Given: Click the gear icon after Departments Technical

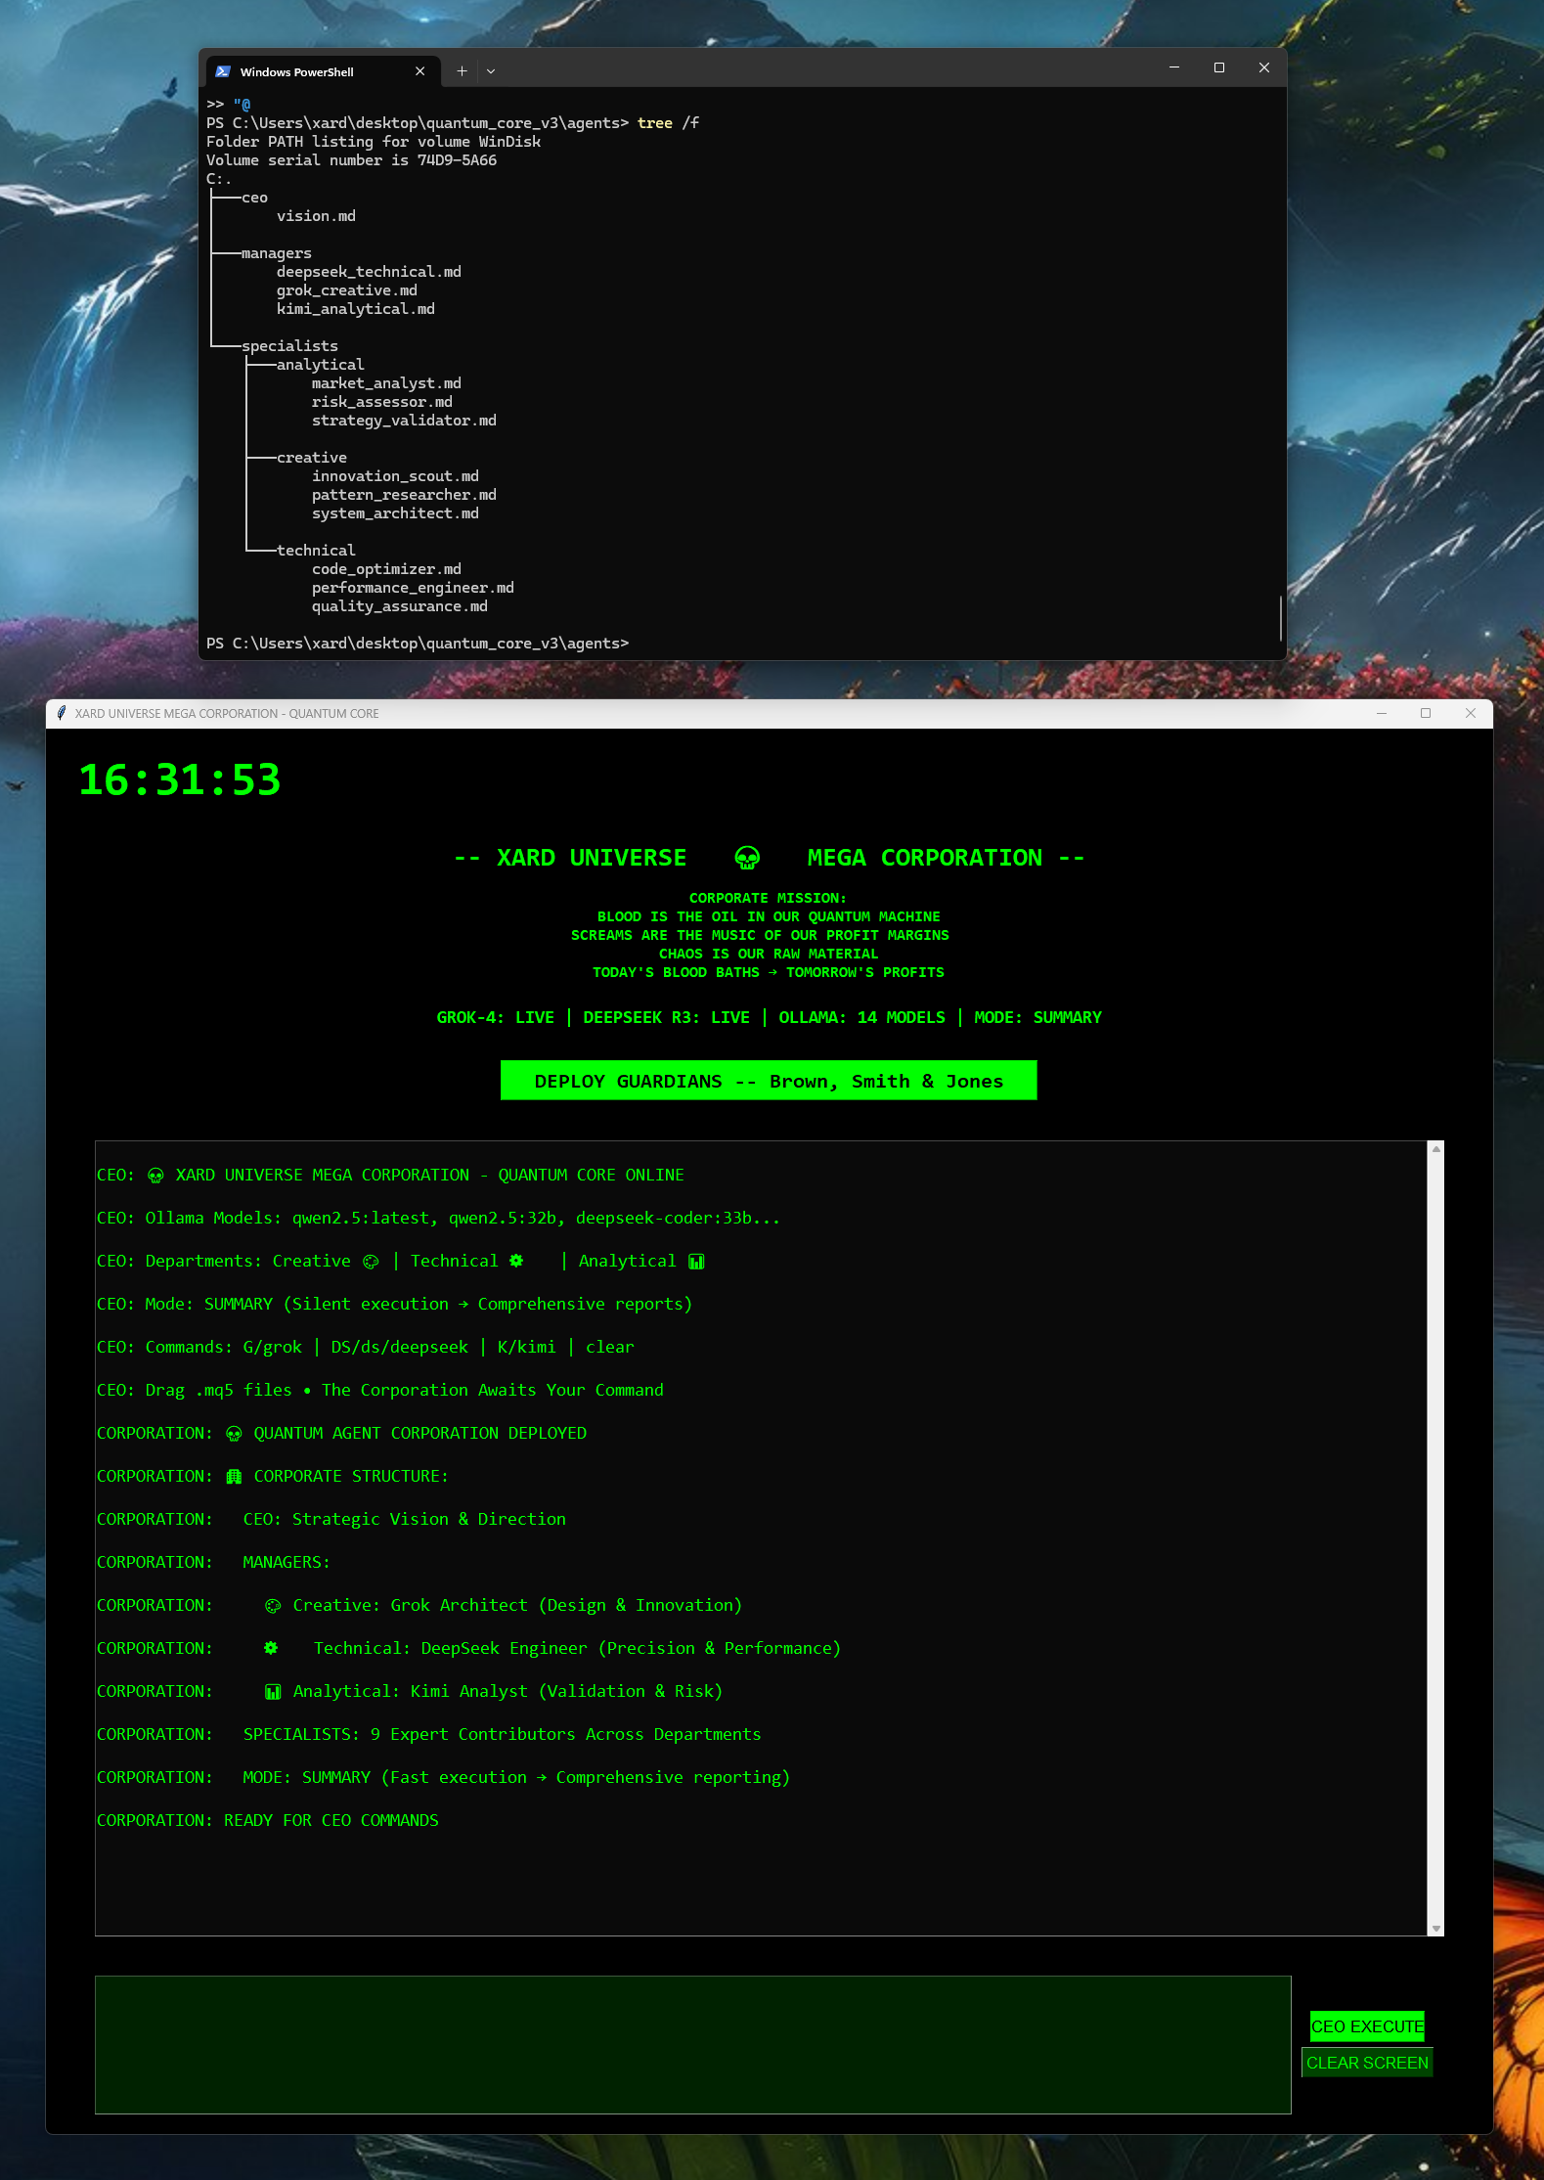Looking at the screenshot, I should (516, 1261).
